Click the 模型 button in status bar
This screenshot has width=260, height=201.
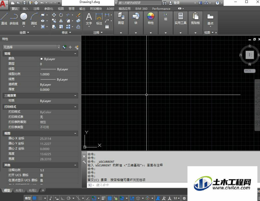click(x=28, y=198)
